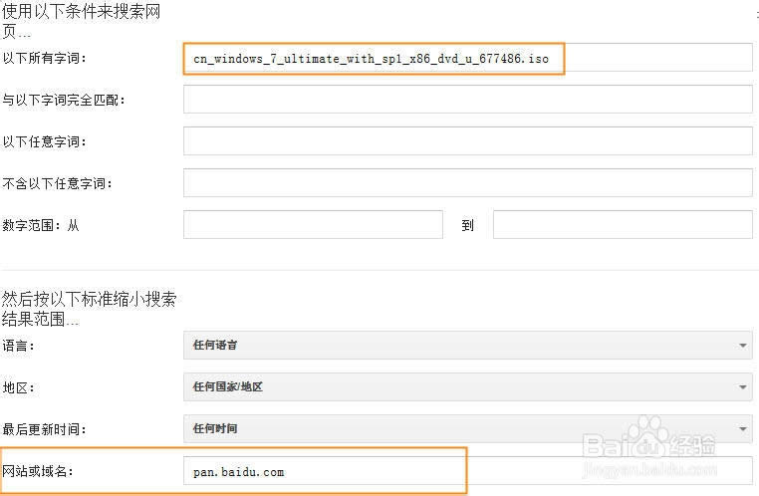Screen dimensions: 759x496
Task: Click the arrow of the last-updated time dropdown
Action: (x=742, y=428)
